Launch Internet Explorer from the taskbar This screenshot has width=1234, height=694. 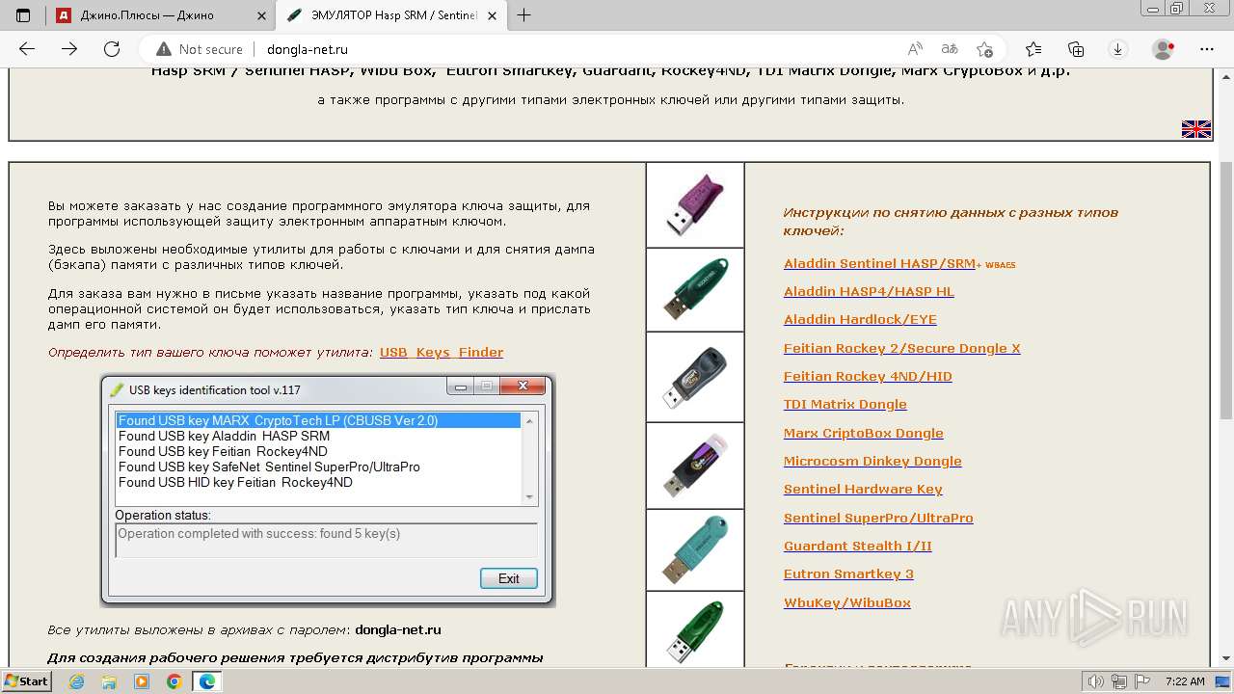[x=77, y=681]
